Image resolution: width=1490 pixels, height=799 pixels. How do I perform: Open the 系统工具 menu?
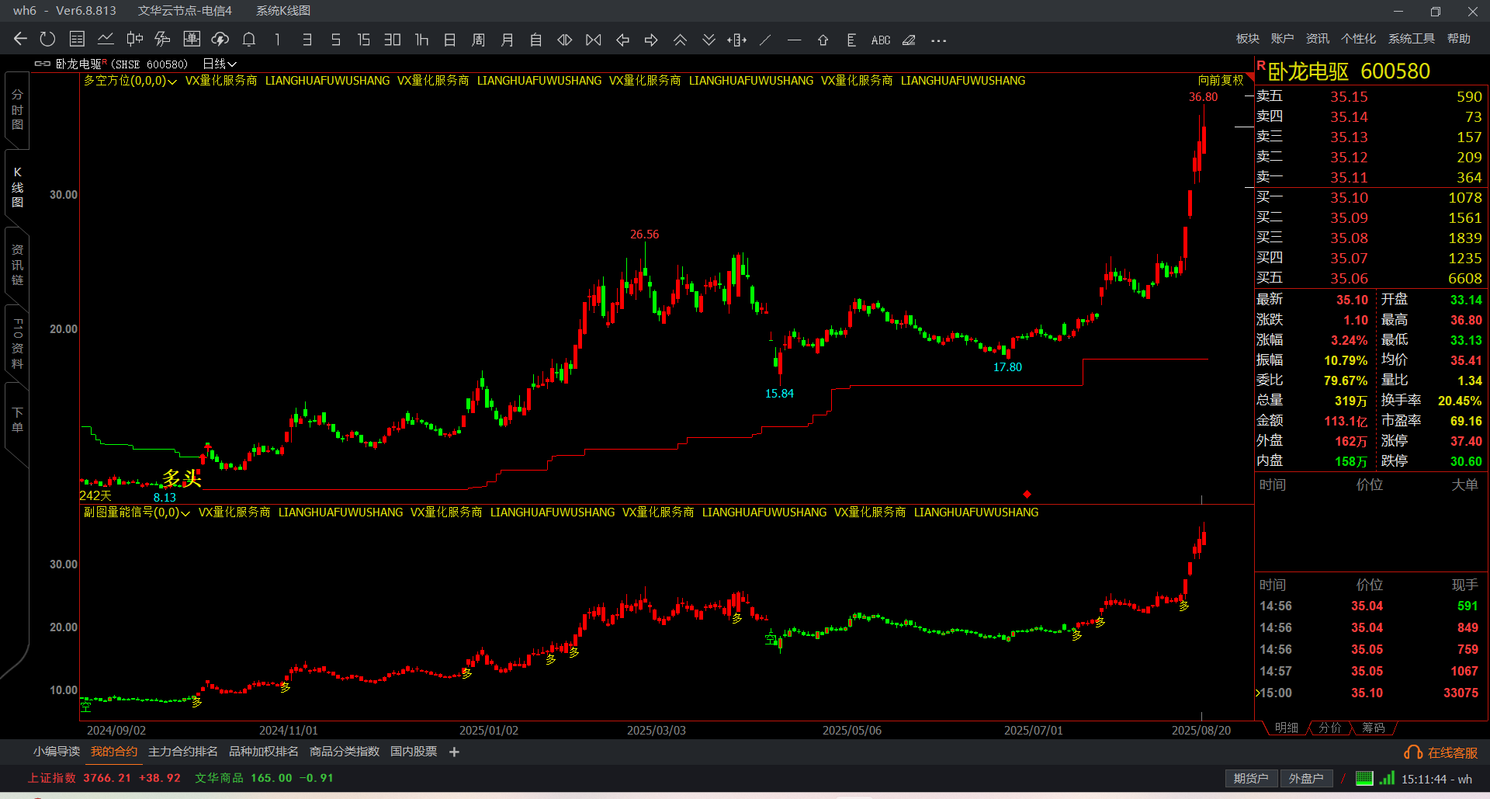pyautogui.click(x=1412, y=39)
